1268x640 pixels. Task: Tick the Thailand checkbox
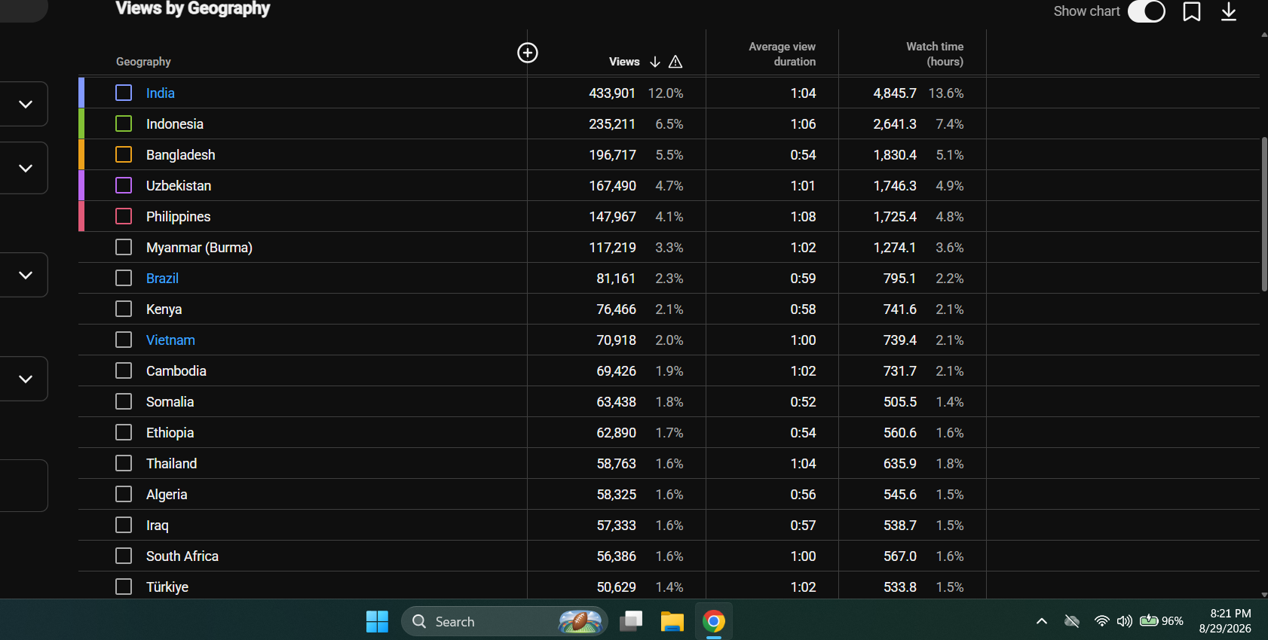124,463
